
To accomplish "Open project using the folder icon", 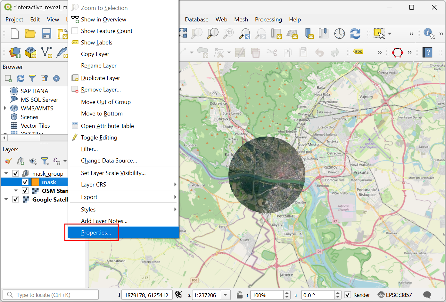I will coord(30,34).
